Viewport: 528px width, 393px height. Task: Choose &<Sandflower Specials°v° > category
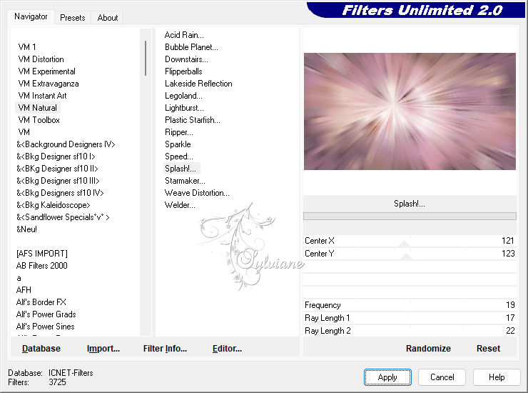point(63,217)
